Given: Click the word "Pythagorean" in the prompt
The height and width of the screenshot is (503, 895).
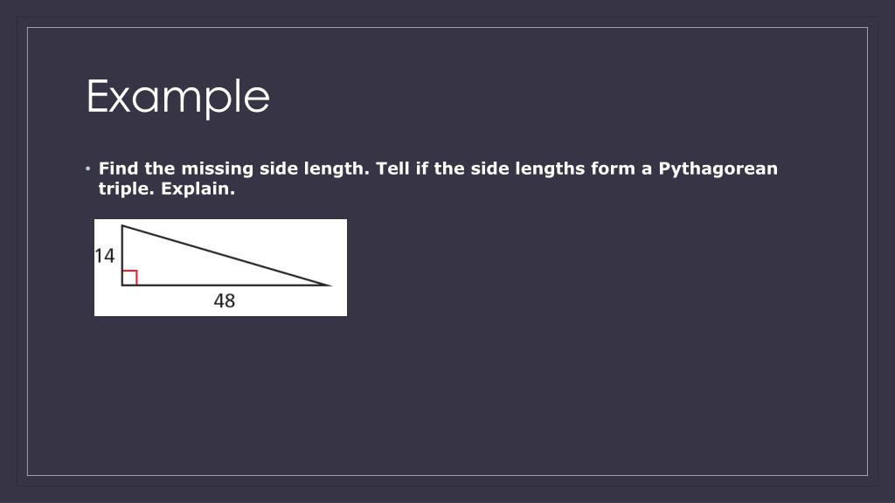Looking at the screenshot, I should click(x=718, y=169).
